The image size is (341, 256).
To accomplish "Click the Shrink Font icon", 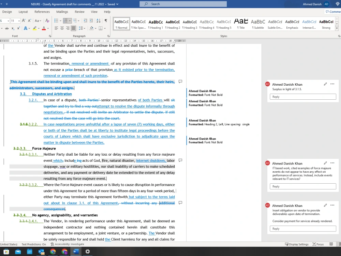I will [30, 20].
